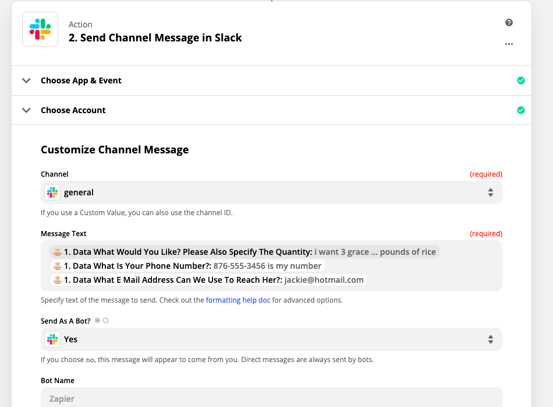Click the Slack icon in the Send As A Bot field
This screenshot has height=407, width=553.
click(52, 339)
